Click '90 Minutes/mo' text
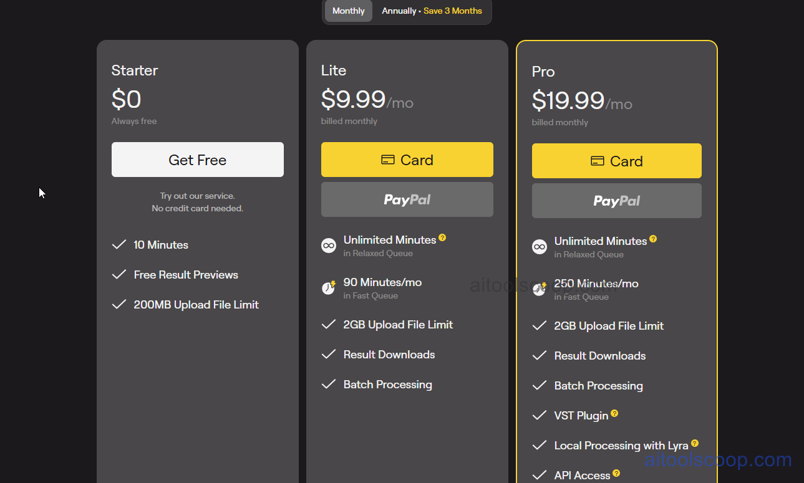Screen dimensions: 804x483 click(x=382, y=282)
